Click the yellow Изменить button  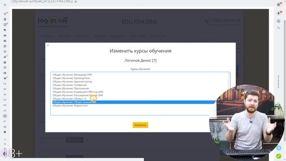[x=140, y=125]
